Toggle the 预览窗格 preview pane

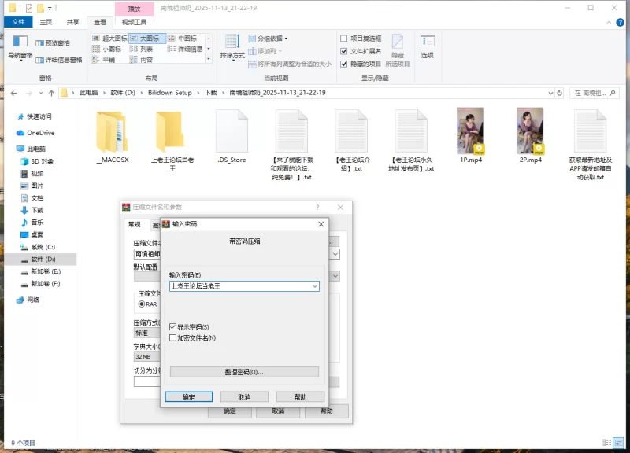pyautogui.click(x=53, y=43)
